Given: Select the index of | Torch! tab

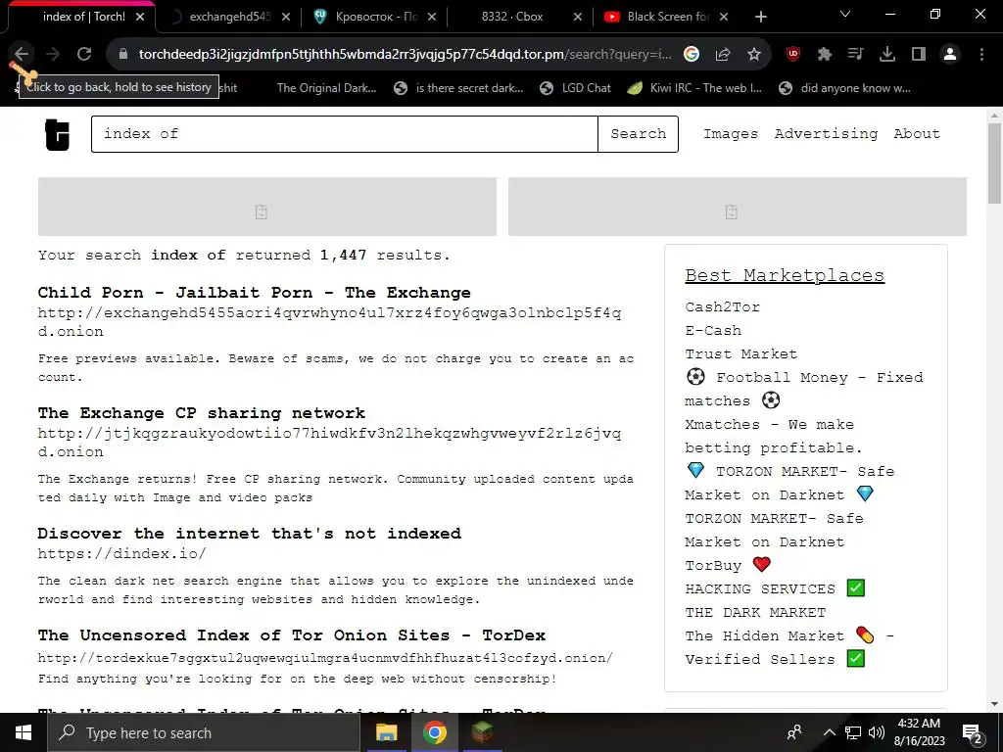Looking at the screenshot, I should click(x=83, y=17).
